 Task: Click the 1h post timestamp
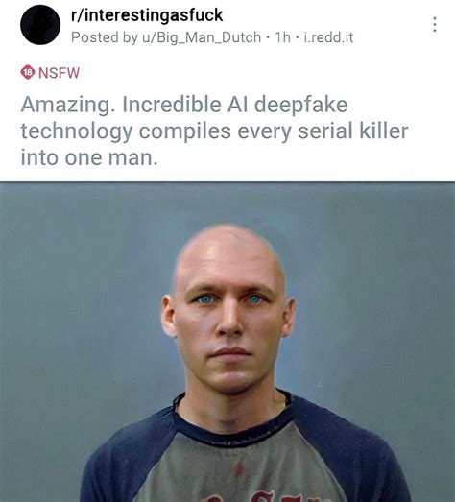(282, 37)
